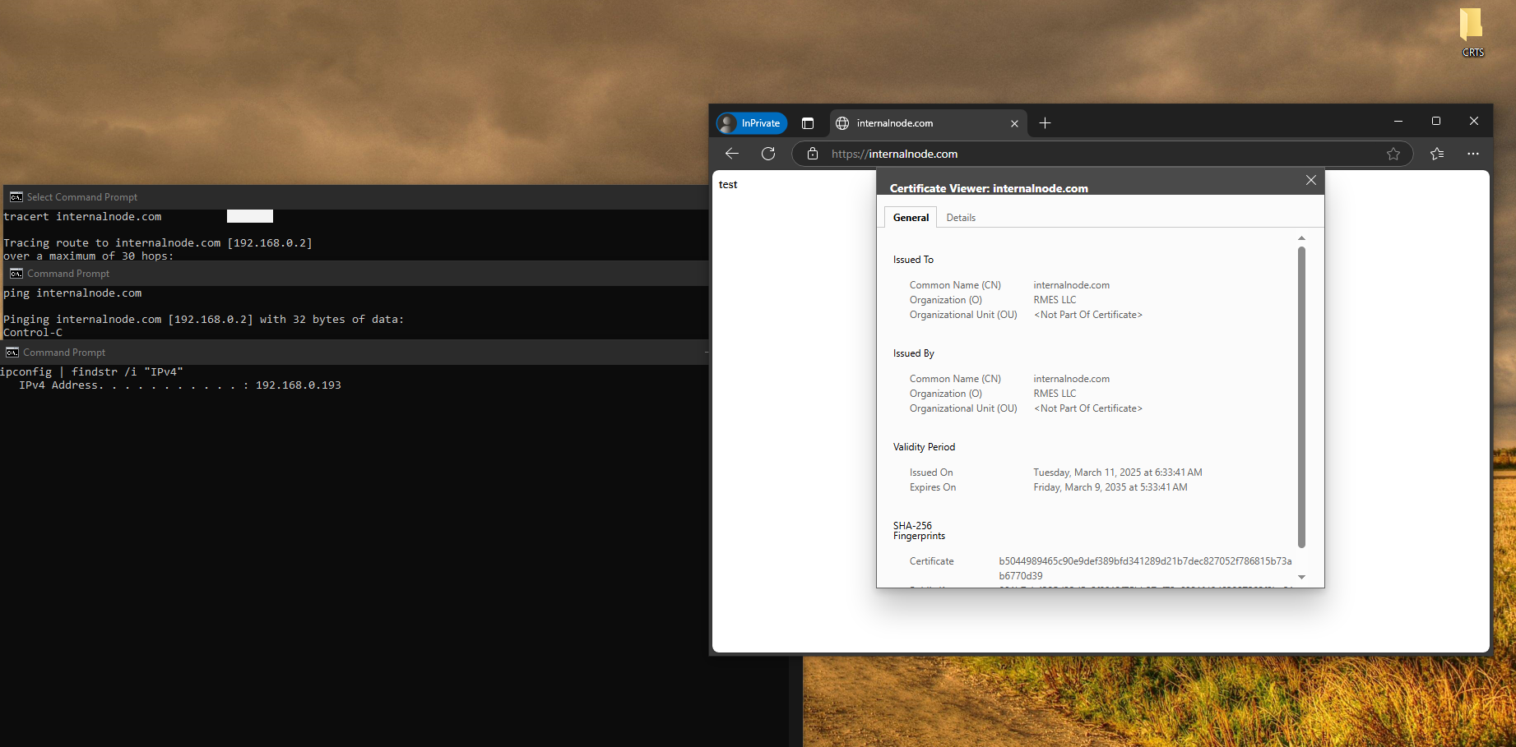Click the highlighted selection block in tracert window
The image size is (1516, 747).
pyautogui.click(x=250, y=216)
